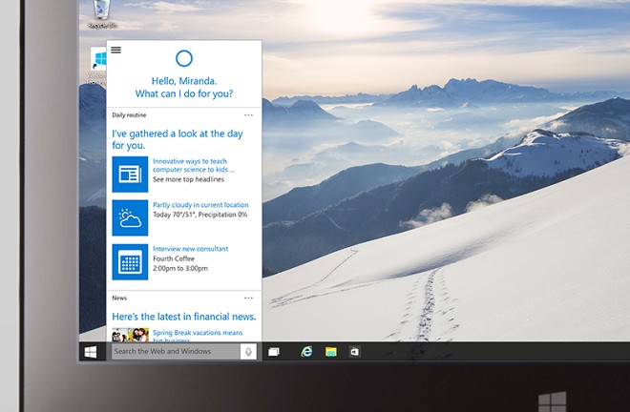Activate the microphone in the search box
This screenshot has height=412, width=630.
click(x=248, y=352)
